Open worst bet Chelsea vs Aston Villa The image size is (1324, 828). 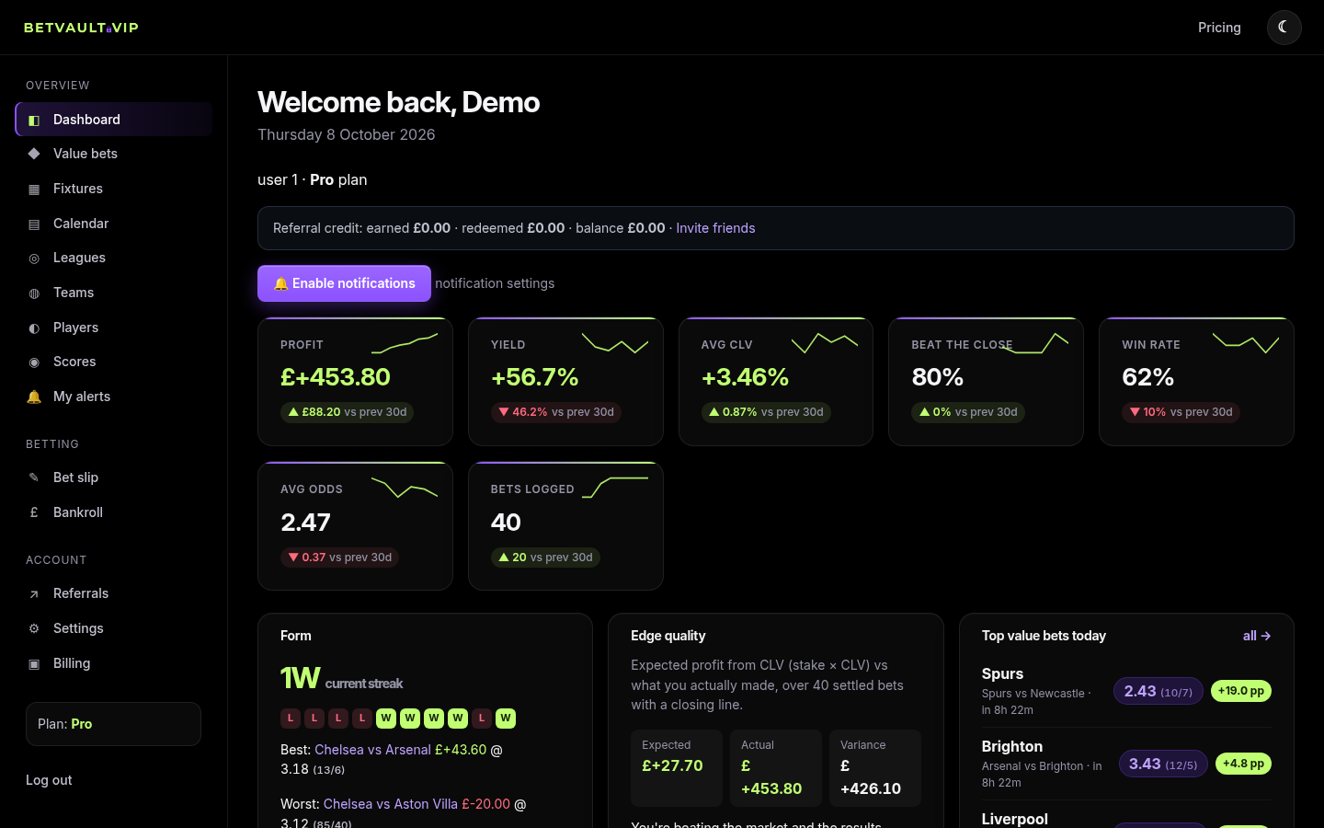(390, 804)
